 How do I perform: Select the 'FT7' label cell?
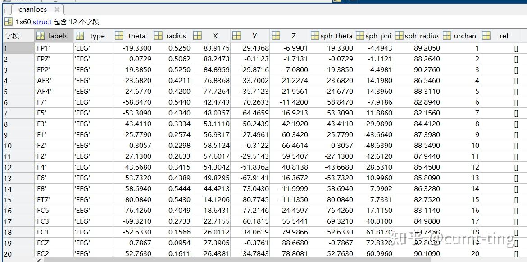(x=54, y=200)
